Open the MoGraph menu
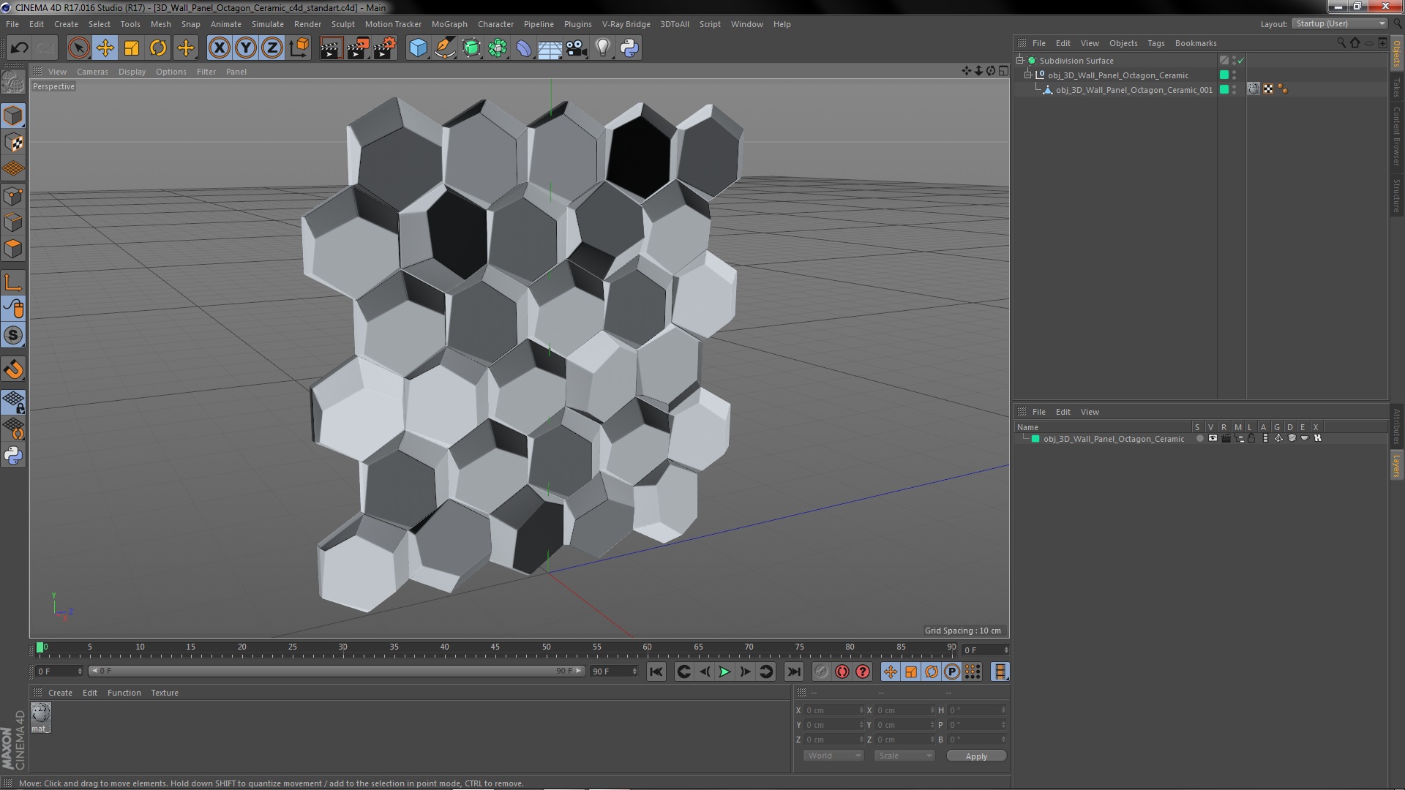 [449, 24]
